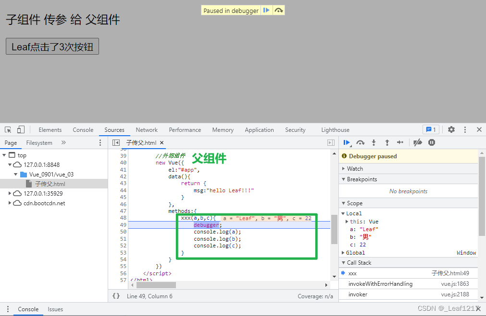Switch to the Network tab
This screenshot has width=486, height=316.
[x=147, y=130]
